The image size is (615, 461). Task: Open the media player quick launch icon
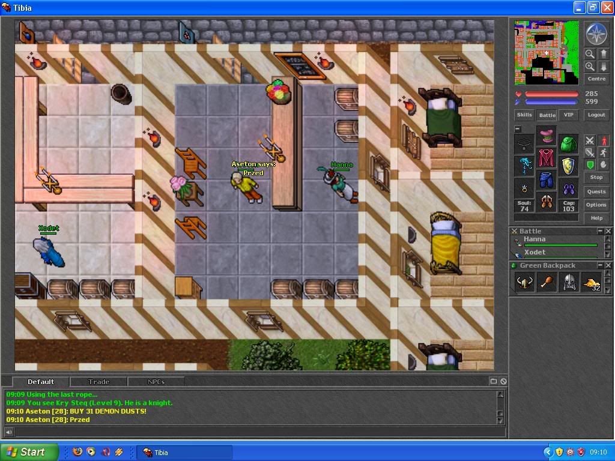91,451
